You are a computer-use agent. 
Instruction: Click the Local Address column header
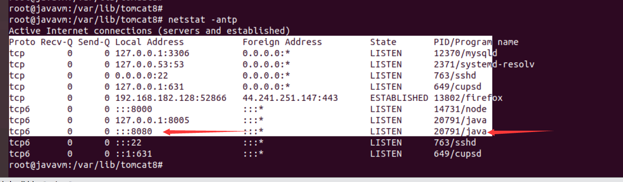[149, 42]
